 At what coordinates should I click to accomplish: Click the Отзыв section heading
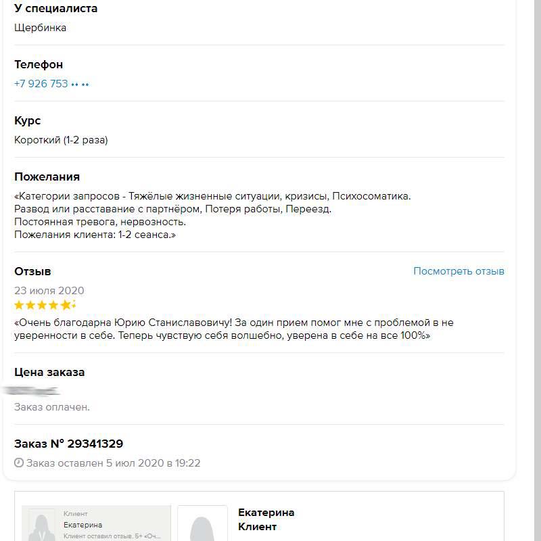click(x=32, y=271)
